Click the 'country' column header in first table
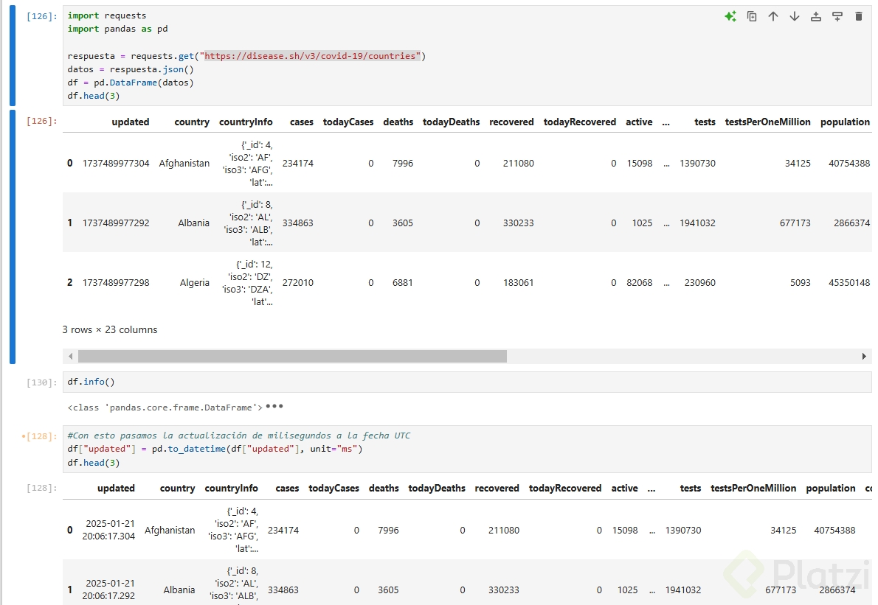 192,122
